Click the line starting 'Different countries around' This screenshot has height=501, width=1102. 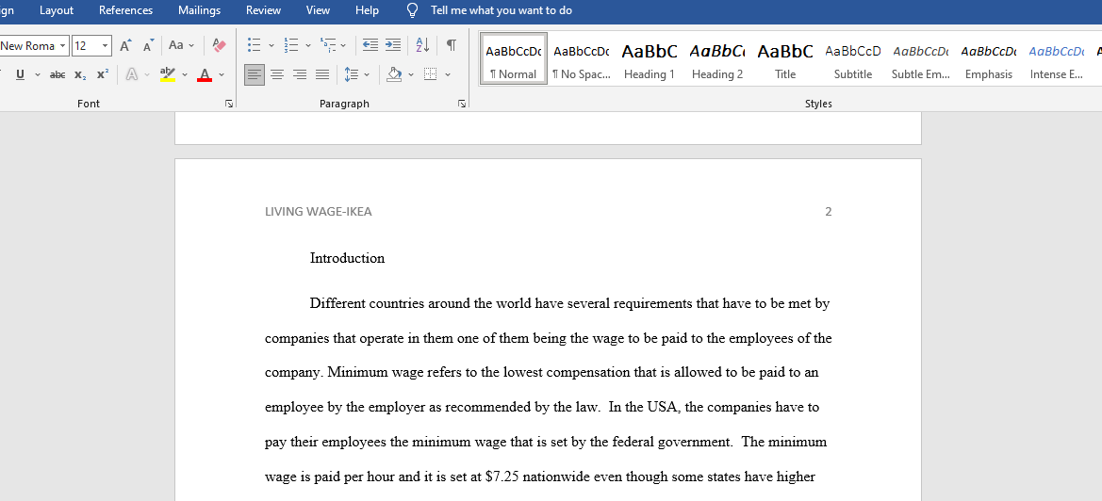pyautogui.click(x=570, y=304)
